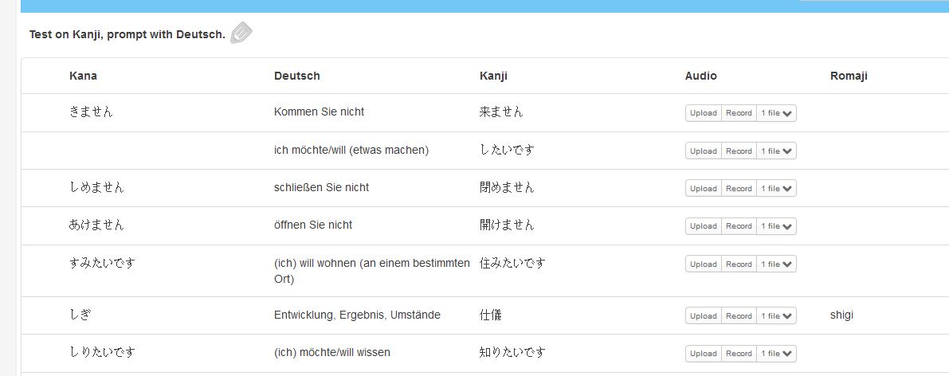
Task: Edit the shigi Romaji cell
Action: [x=842, y=315]
